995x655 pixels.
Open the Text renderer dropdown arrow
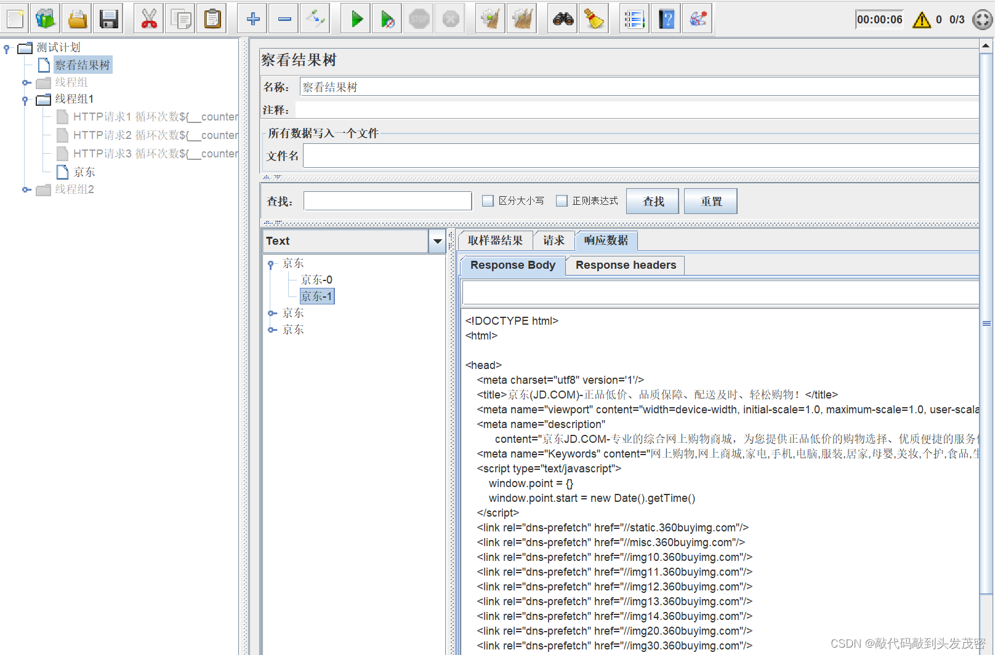(437, 241)
